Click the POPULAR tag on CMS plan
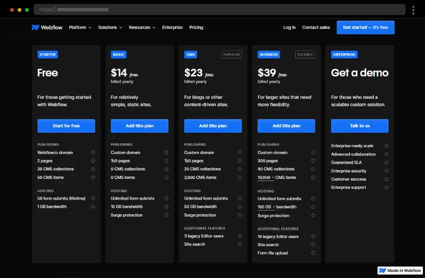The height and width of the screenshot is (278, 425). point(231,55)
